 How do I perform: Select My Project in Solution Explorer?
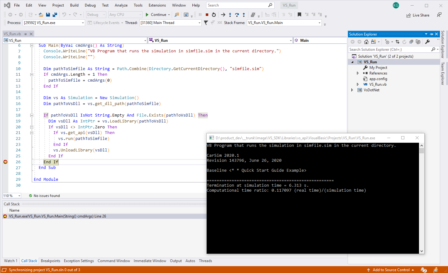(378, 68)
